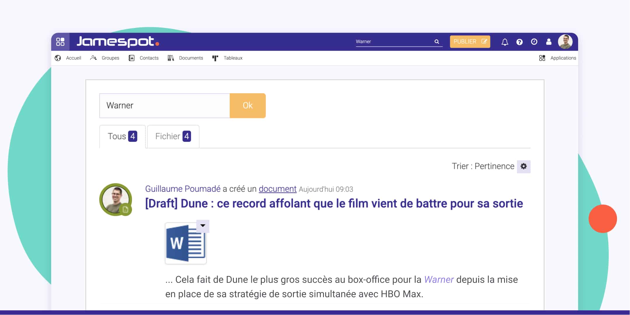Viewport: 630px width, 315px height.
Task: Click the highlighted Warner keyword link
Action: [439, 279]
